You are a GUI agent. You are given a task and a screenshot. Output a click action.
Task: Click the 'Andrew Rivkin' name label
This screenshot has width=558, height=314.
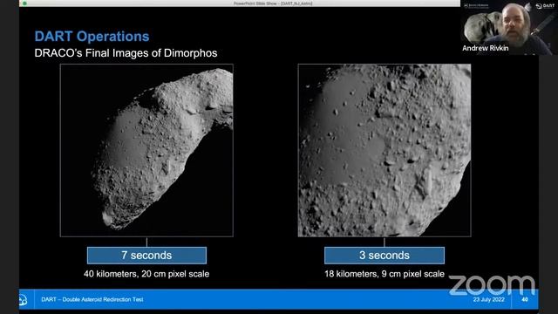coord(486,48)
